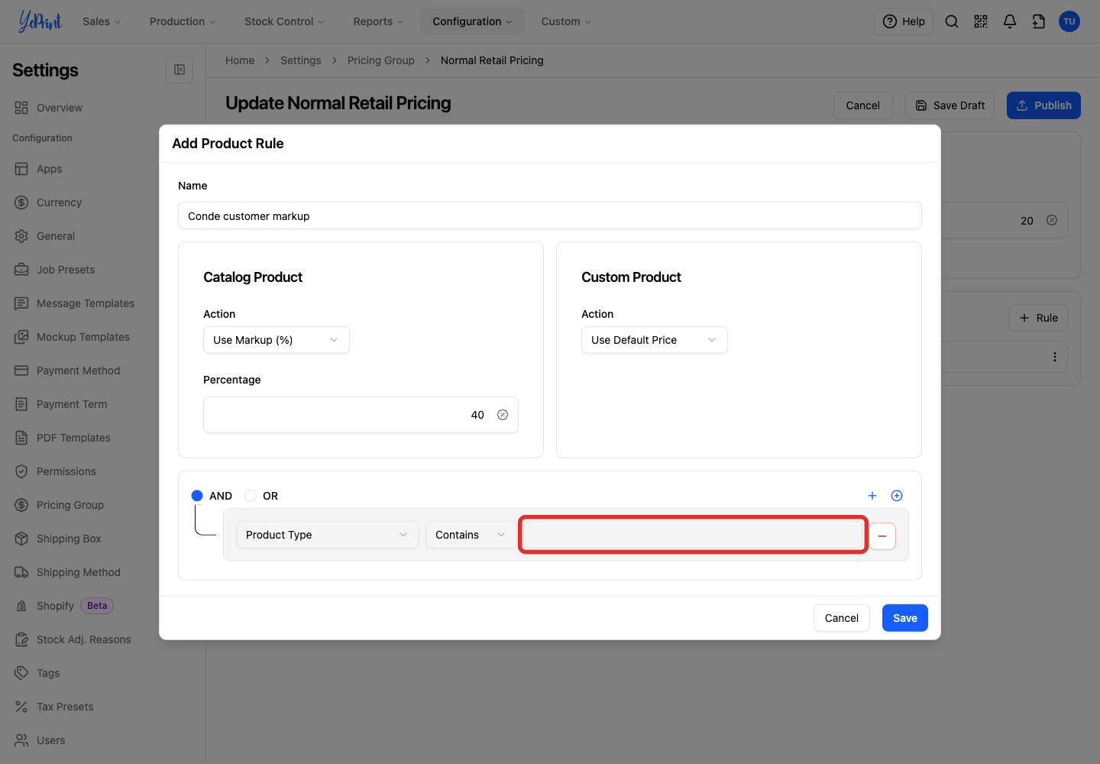Click the Help button
The width and height of the screenshot is (1100, 764).
coord(904,21)
